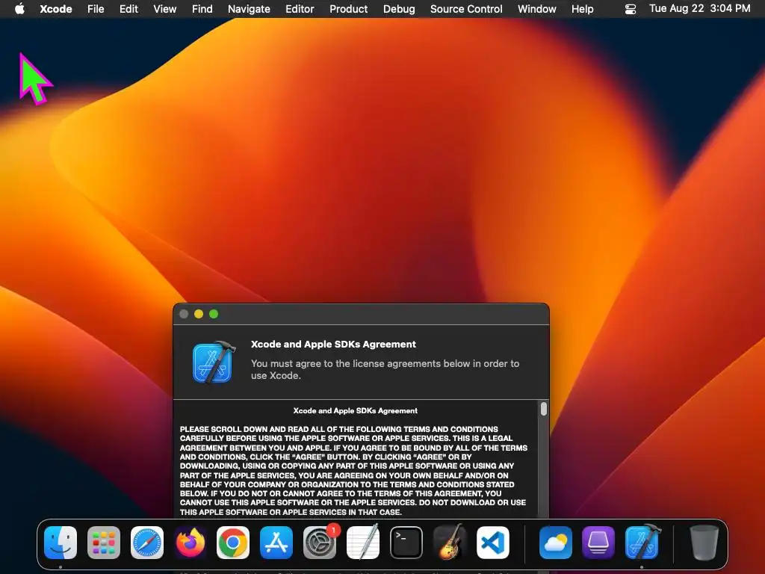Open the Debug menu

click(399, 9)
